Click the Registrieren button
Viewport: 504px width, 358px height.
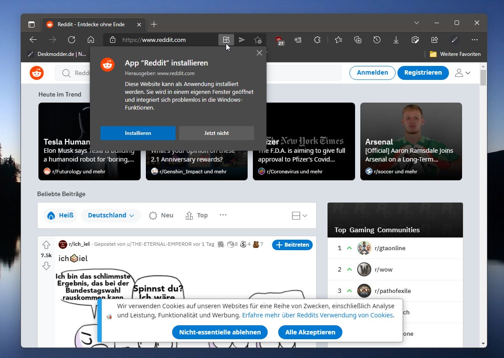pyautogui.click(x=423, y=72)
